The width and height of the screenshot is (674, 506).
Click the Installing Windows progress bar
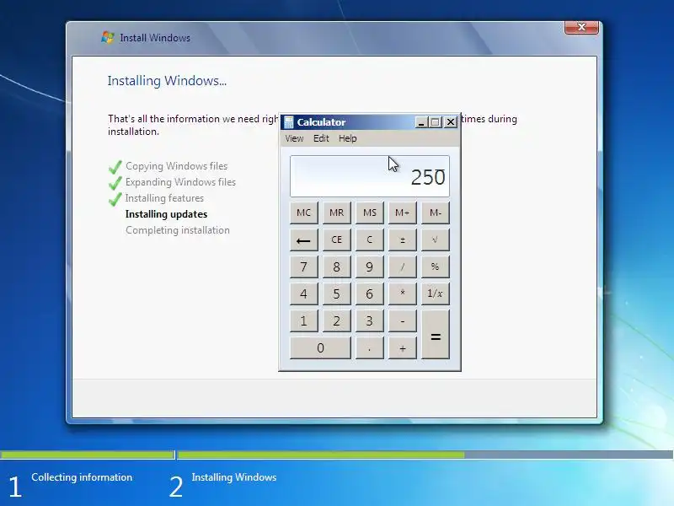[425, 455]
